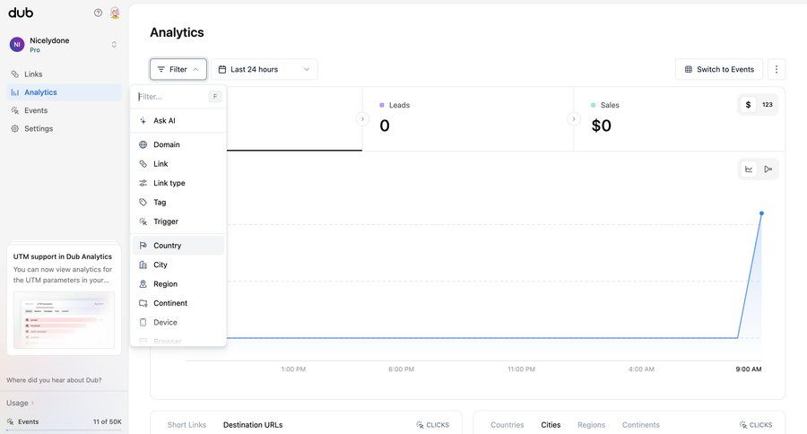The image size is (807, 434).
Task: Select the Sales metric tab
Action: tap(680, 119)
